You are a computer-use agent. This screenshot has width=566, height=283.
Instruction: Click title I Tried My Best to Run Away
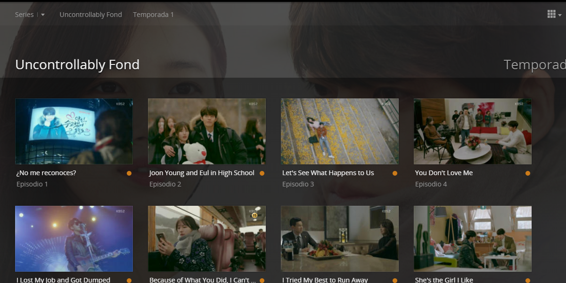325,280
